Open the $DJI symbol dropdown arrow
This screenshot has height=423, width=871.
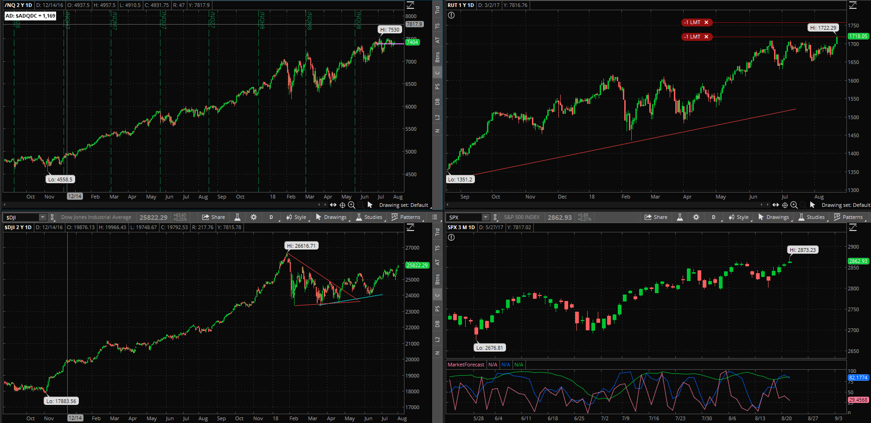[x=43, y=217]
